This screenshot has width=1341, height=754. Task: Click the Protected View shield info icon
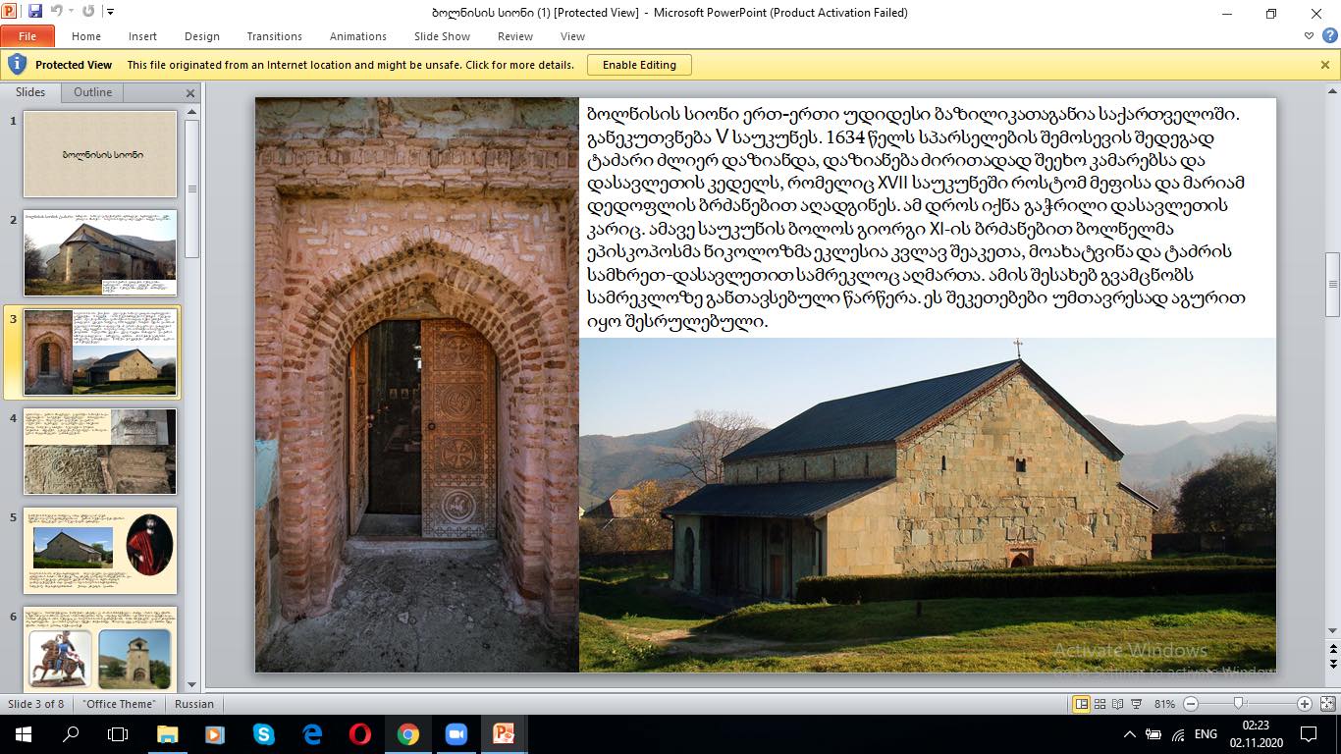[x=17, y=65]
